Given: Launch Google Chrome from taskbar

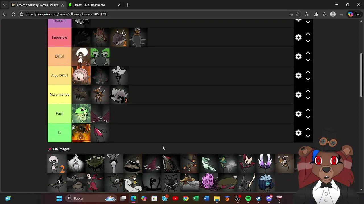Looking at the screenshot, I should point(185,198).
